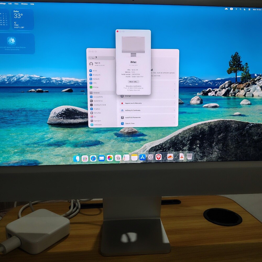The height and width of the screenshot is (262, 262).
Task: Open the VLC file in Dock
Action: point(182,157)
